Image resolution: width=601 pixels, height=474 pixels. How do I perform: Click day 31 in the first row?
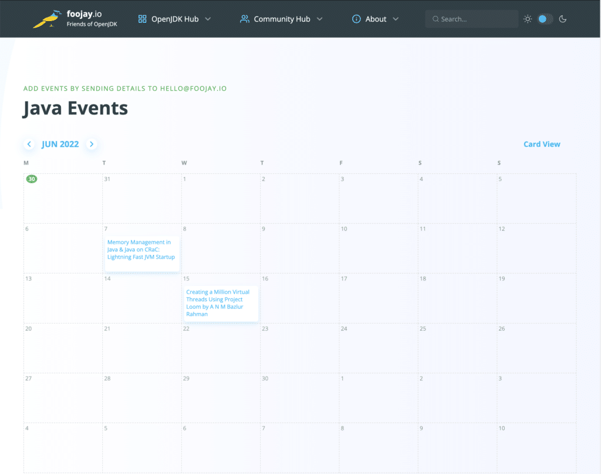click(x=107, y=179)
